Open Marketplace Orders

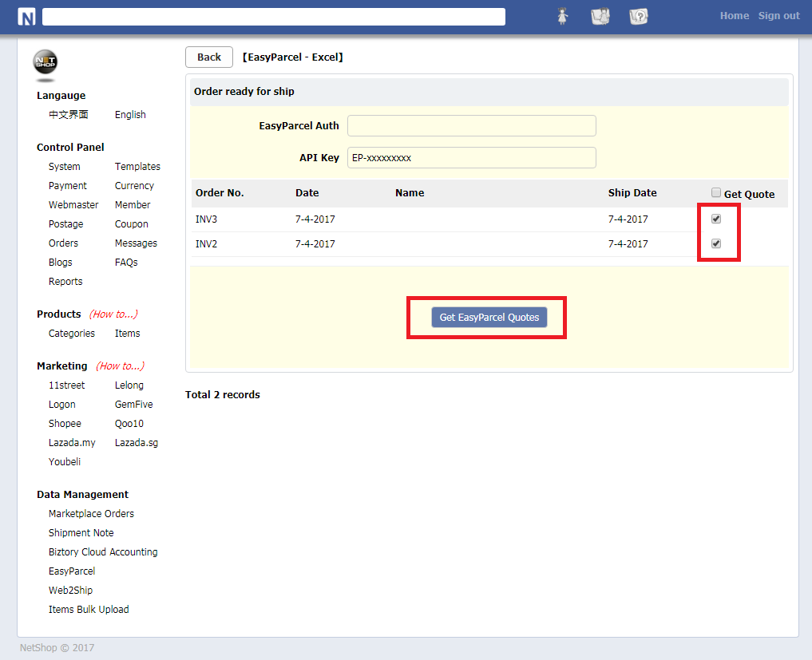(91, 513)
